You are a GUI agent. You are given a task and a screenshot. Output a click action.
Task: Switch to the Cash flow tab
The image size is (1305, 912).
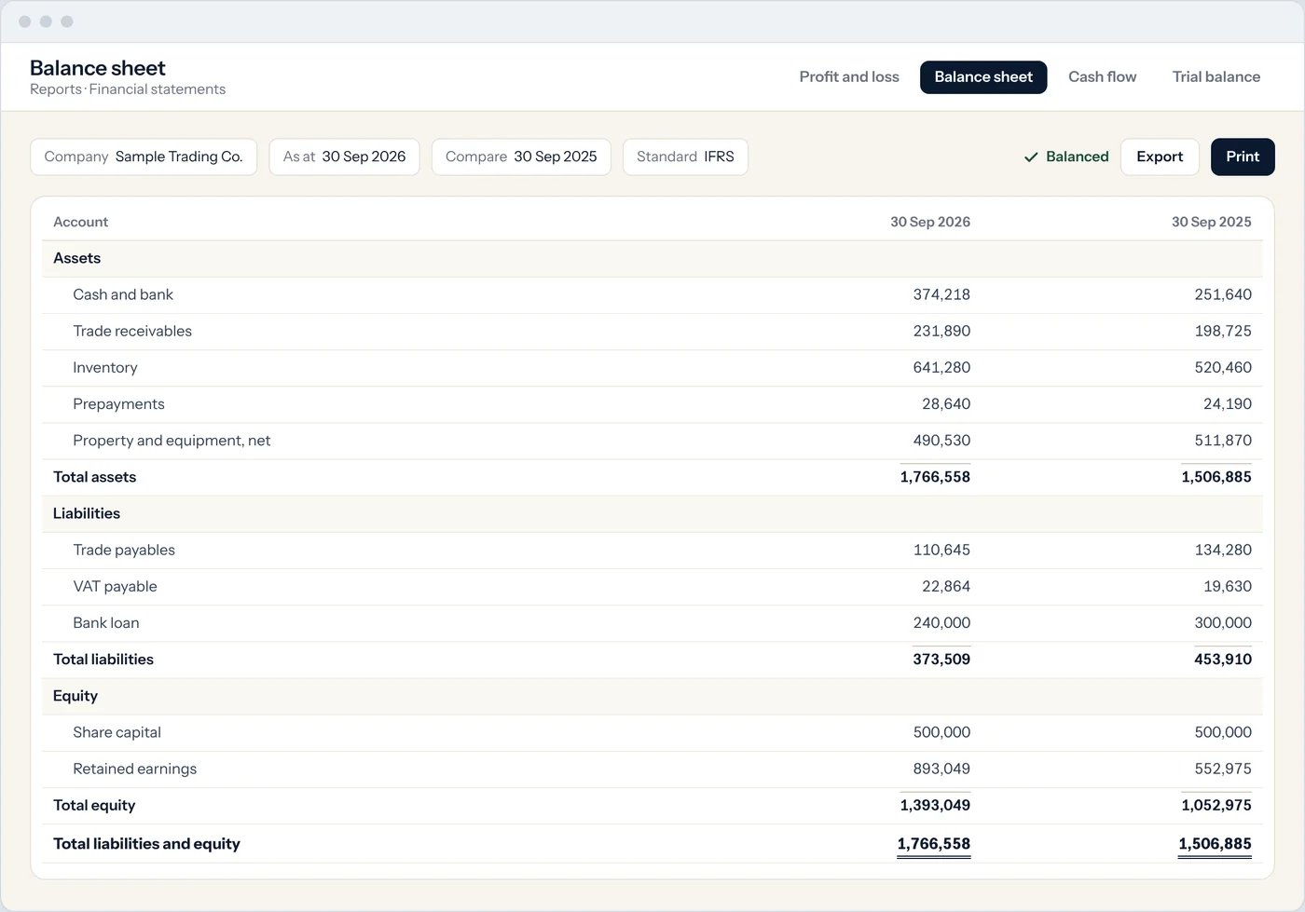tap(1102, 77)
